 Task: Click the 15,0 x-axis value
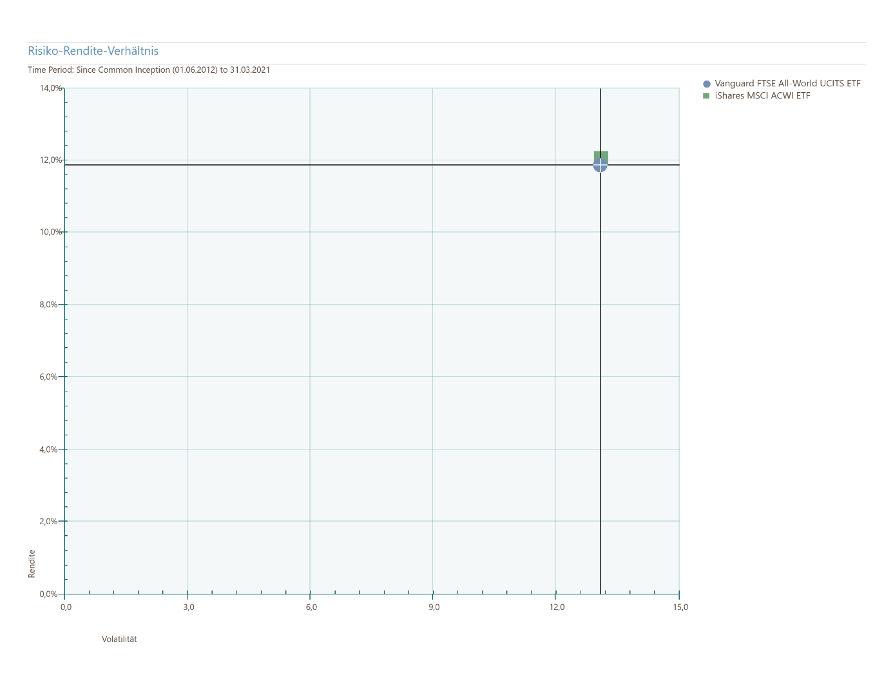pos(680,607)
